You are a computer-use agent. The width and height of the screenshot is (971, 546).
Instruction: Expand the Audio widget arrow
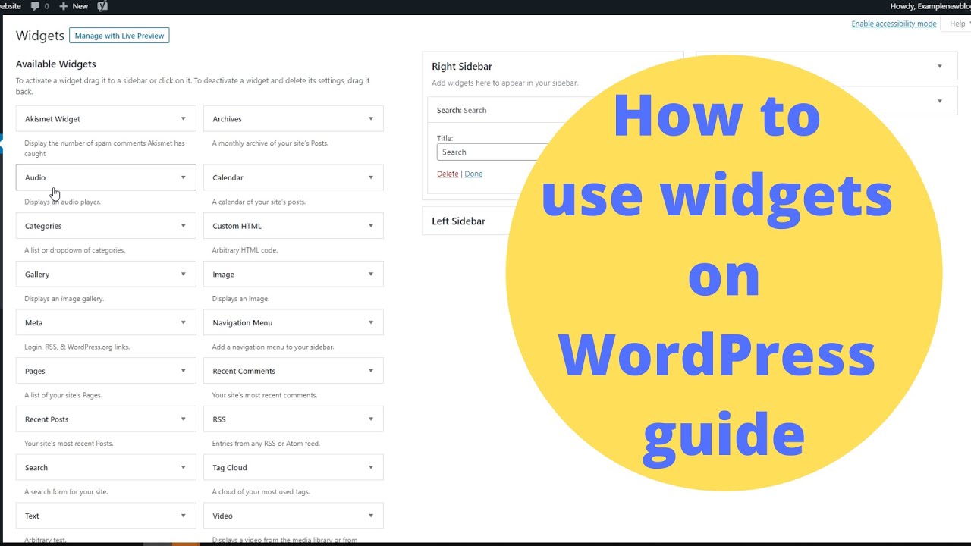pyautogui.click(x=183, y=177)
